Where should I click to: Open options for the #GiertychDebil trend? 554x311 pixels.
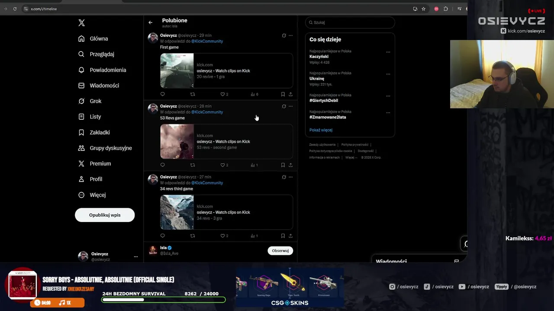(x=388, y=96)
